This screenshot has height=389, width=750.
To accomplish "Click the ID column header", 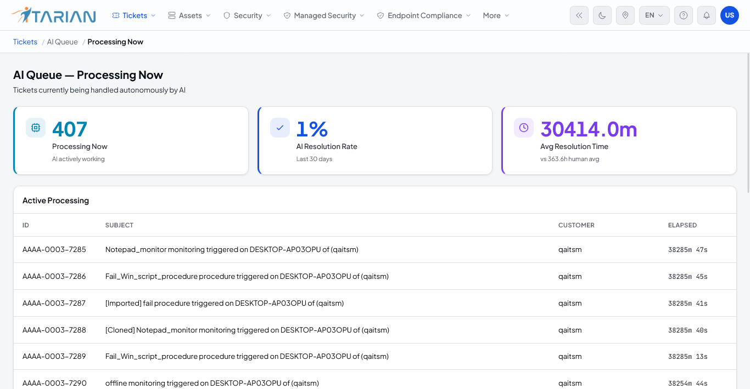I will (x=26, y=225).
